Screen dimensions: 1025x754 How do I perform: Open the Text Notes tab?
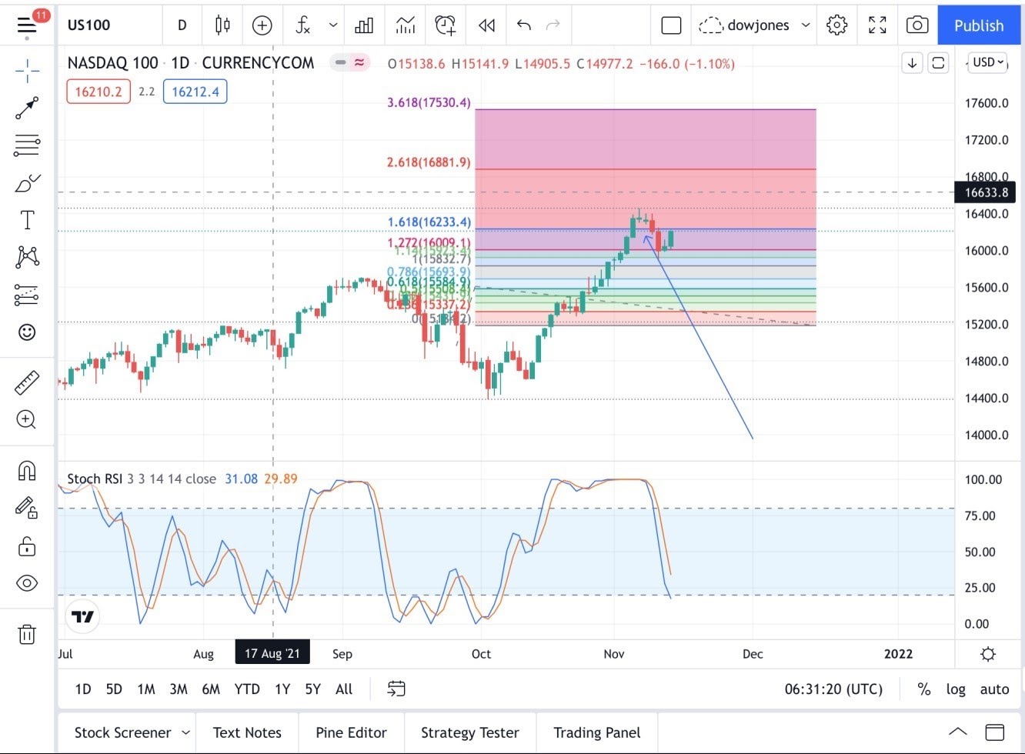pos(247,732)
